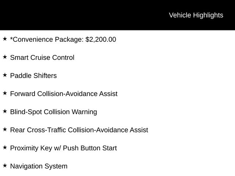Click the Forward Collision-Avoidance Assist text
The width and height of the screenshot is (235, 176).
click(x=64, y=94)
